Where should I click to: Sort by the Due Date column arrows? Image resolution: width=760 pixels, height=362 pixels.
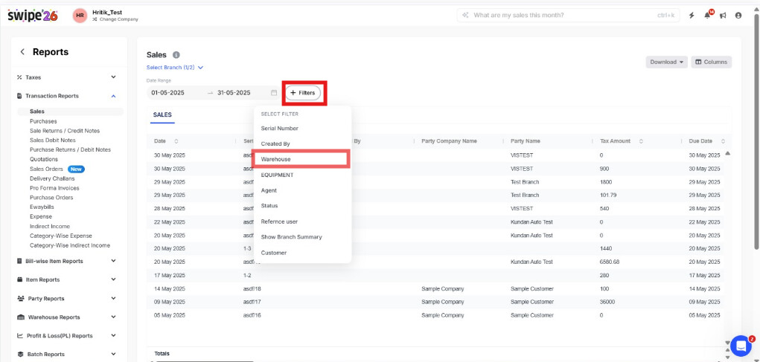coord(723,141)
